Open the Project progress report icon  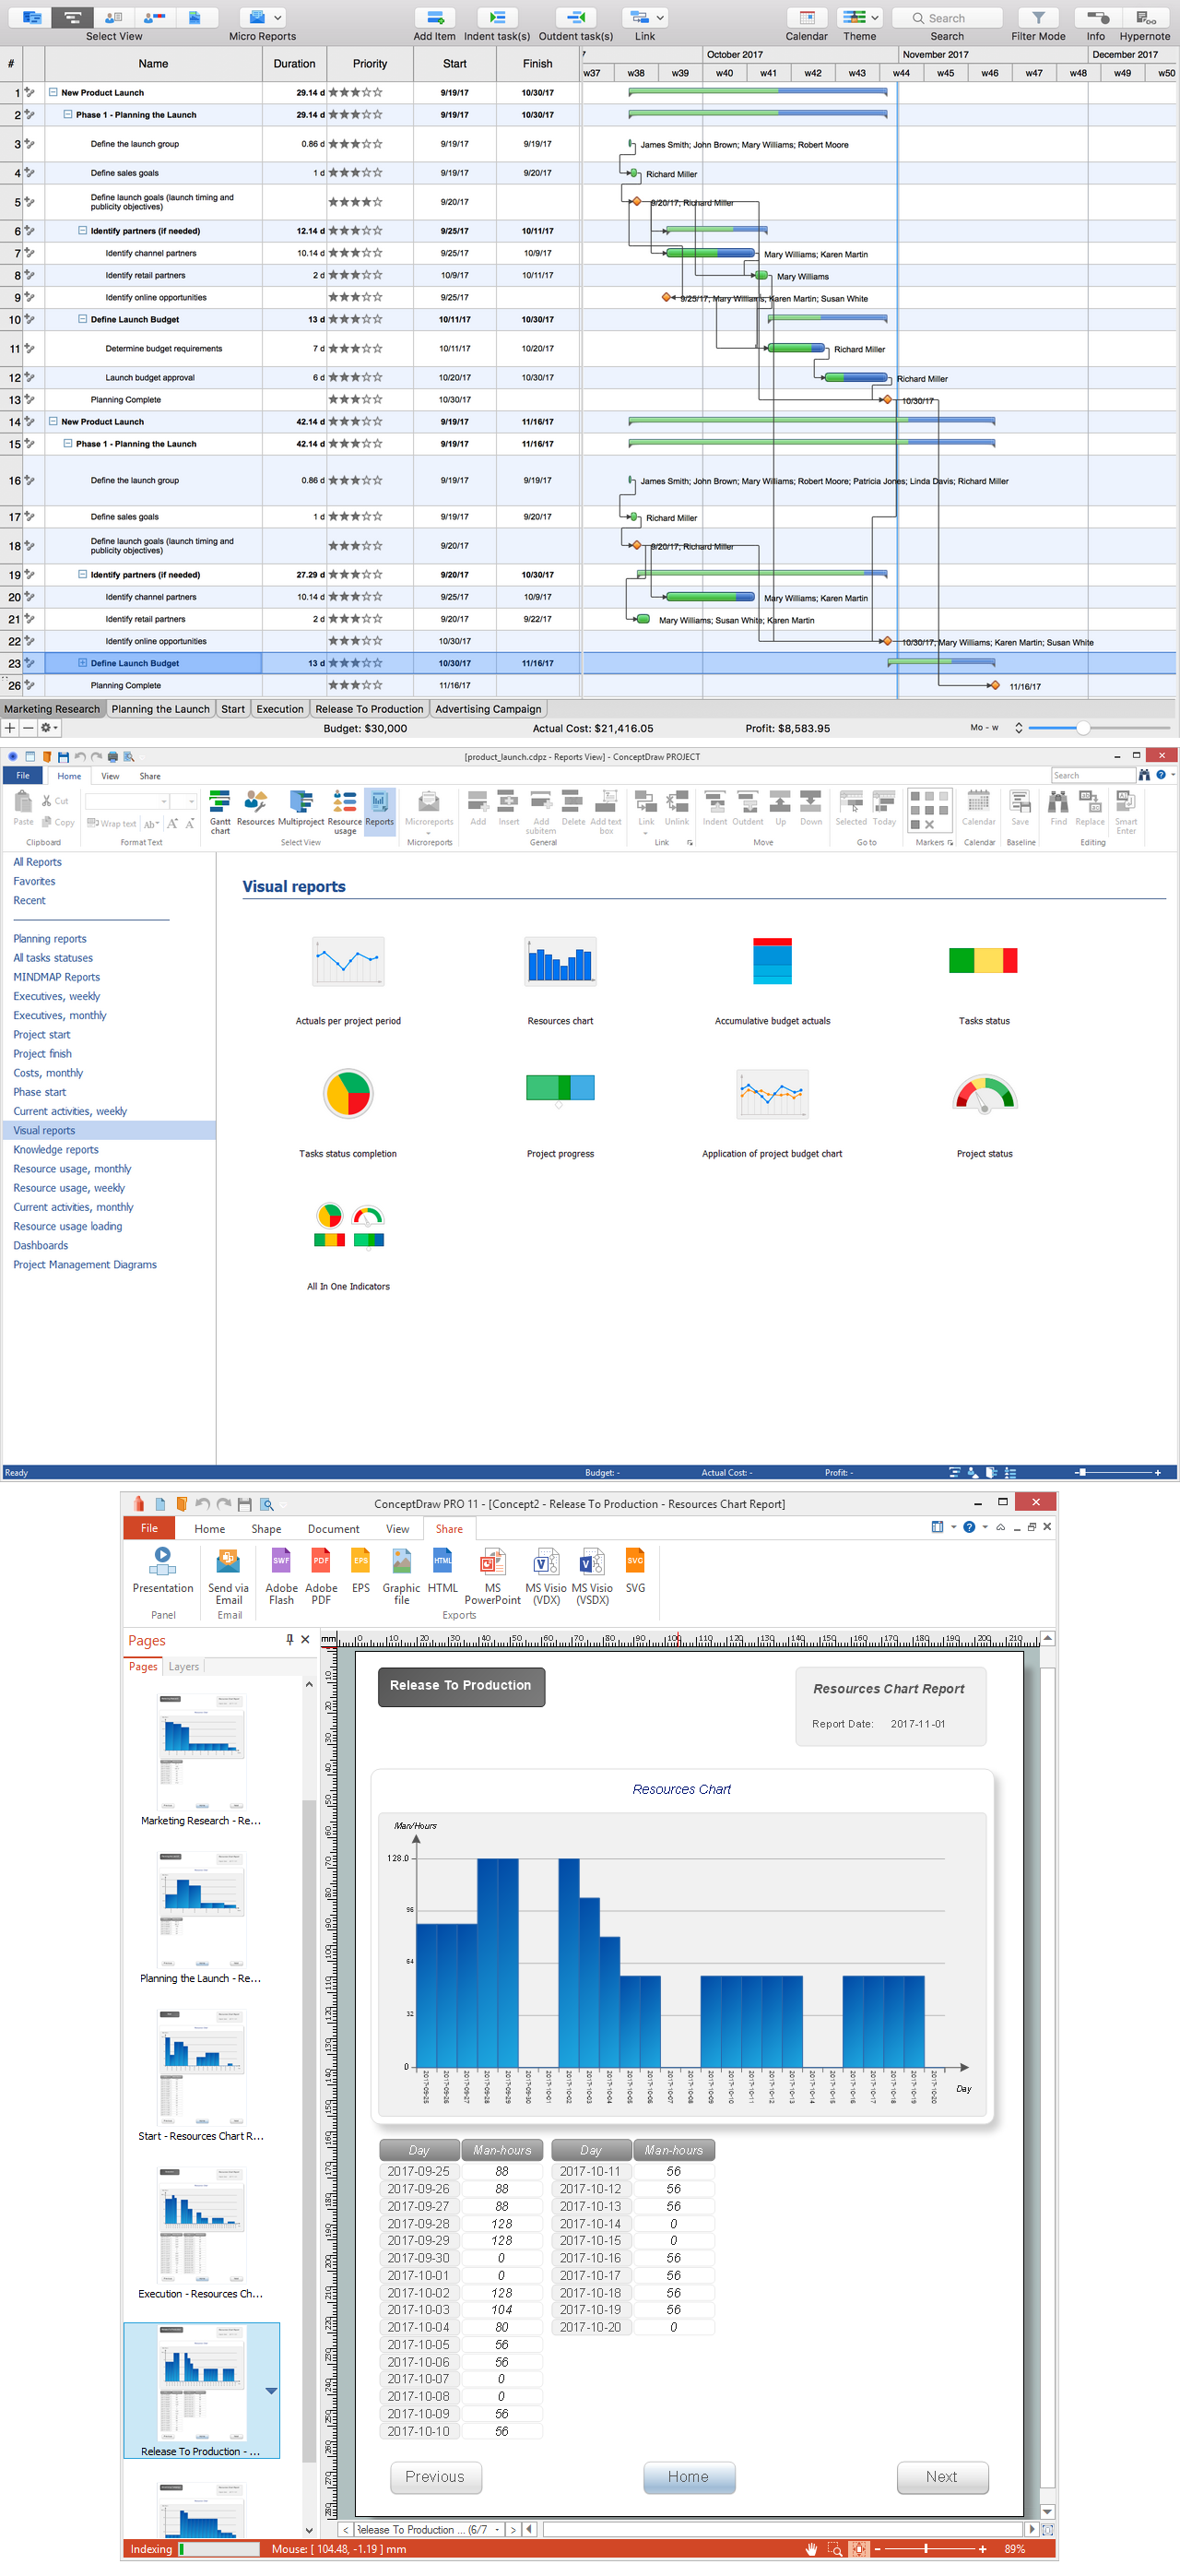click(560, 1088)
